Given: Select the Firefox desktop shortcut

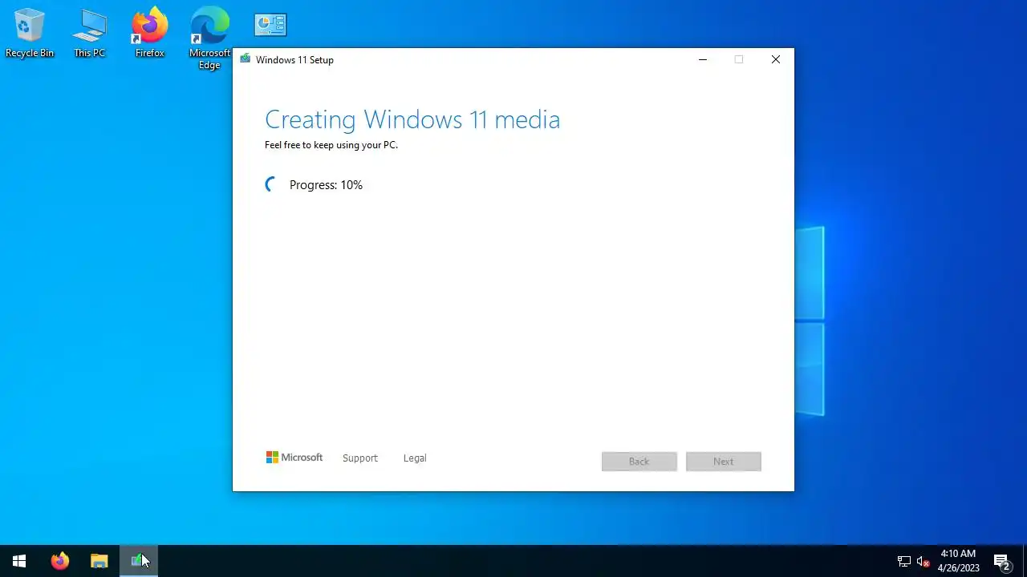Looking at the screenshot, I should pos(149,34).
